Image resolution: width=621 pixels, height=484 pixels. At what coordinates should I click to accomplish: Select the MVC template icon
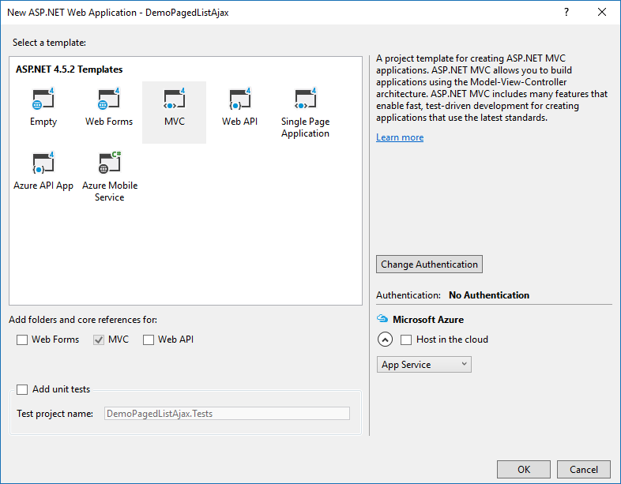pyautogui.click(x=175, y=99)
